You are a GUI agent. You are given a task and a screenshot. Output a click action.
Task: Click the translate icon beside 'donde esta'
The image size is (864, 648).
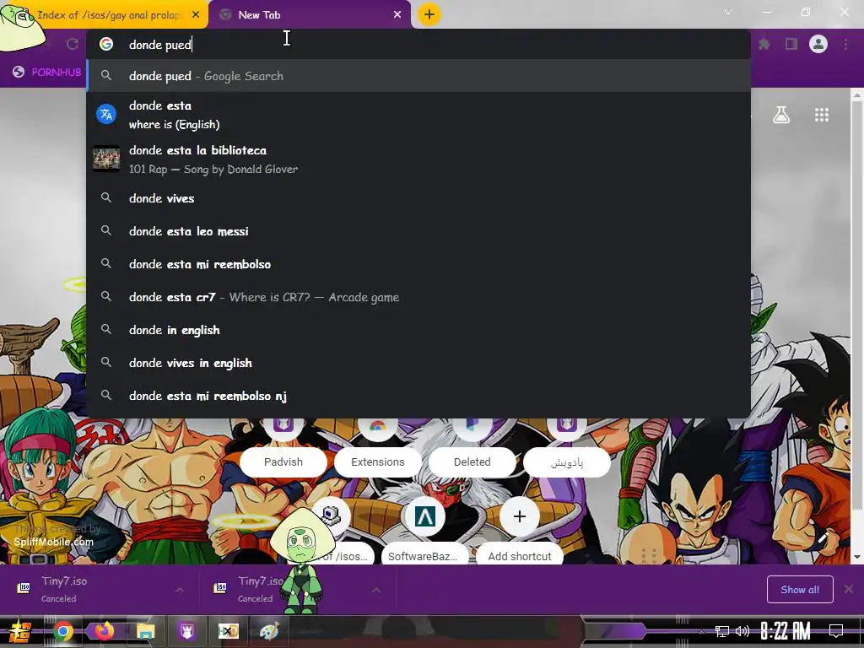click(106, 115)
